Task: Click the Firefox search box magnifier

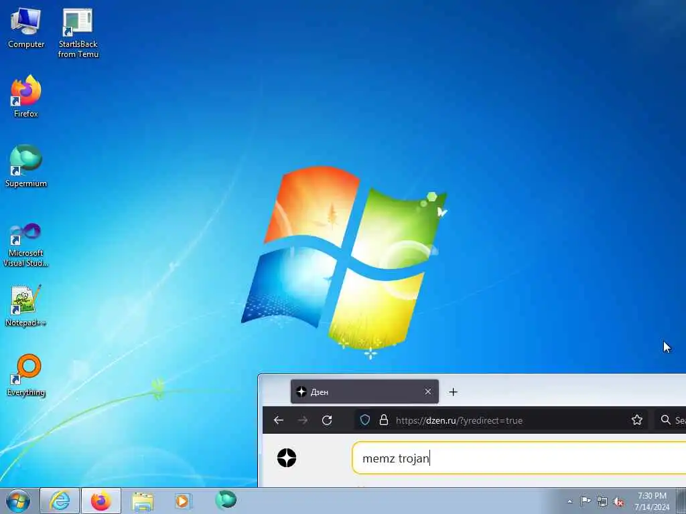Action: pos(665,420)
